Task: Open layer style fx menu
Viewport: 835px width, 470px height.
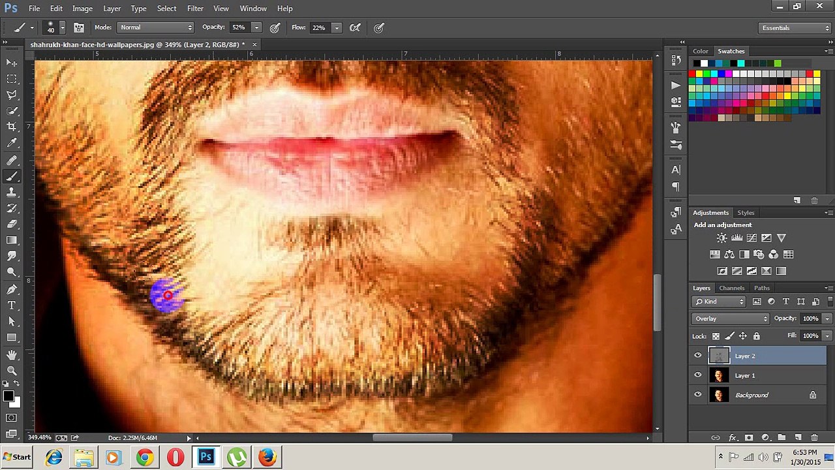Action: [733, 437]
